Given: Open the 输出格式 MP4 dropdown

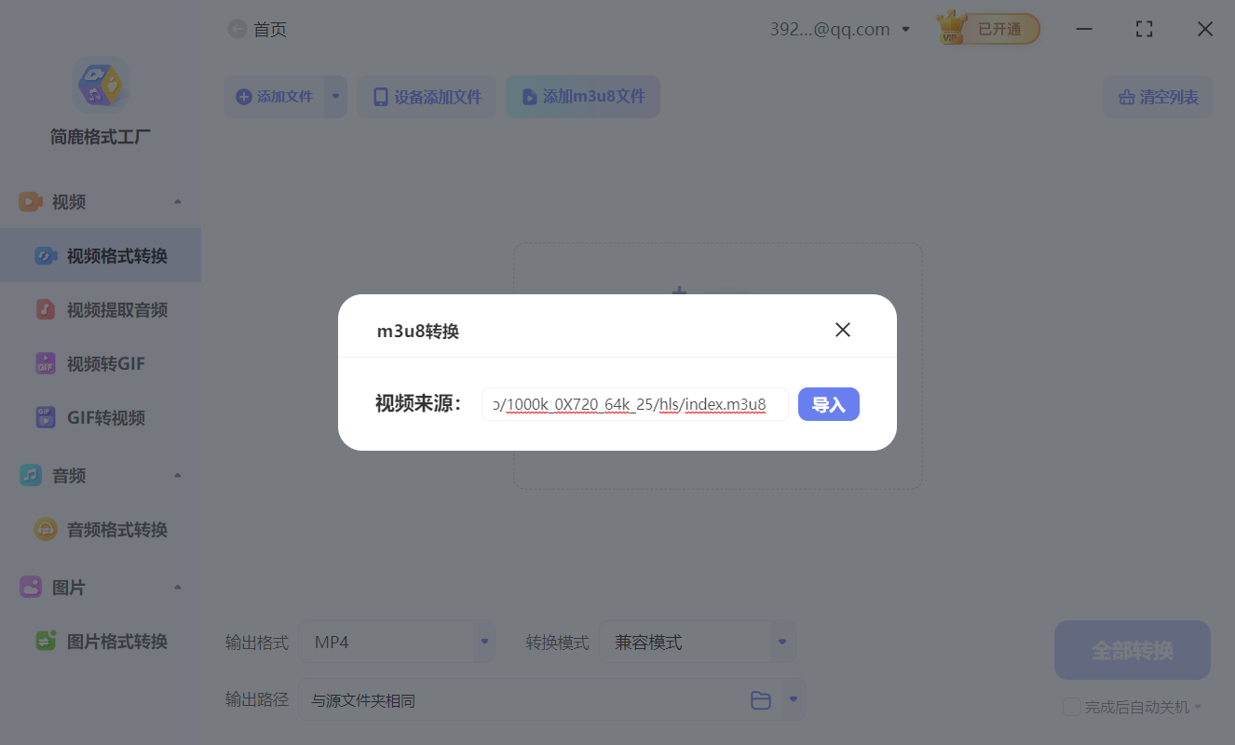Looking at the screenshot, I should (484, 642).
